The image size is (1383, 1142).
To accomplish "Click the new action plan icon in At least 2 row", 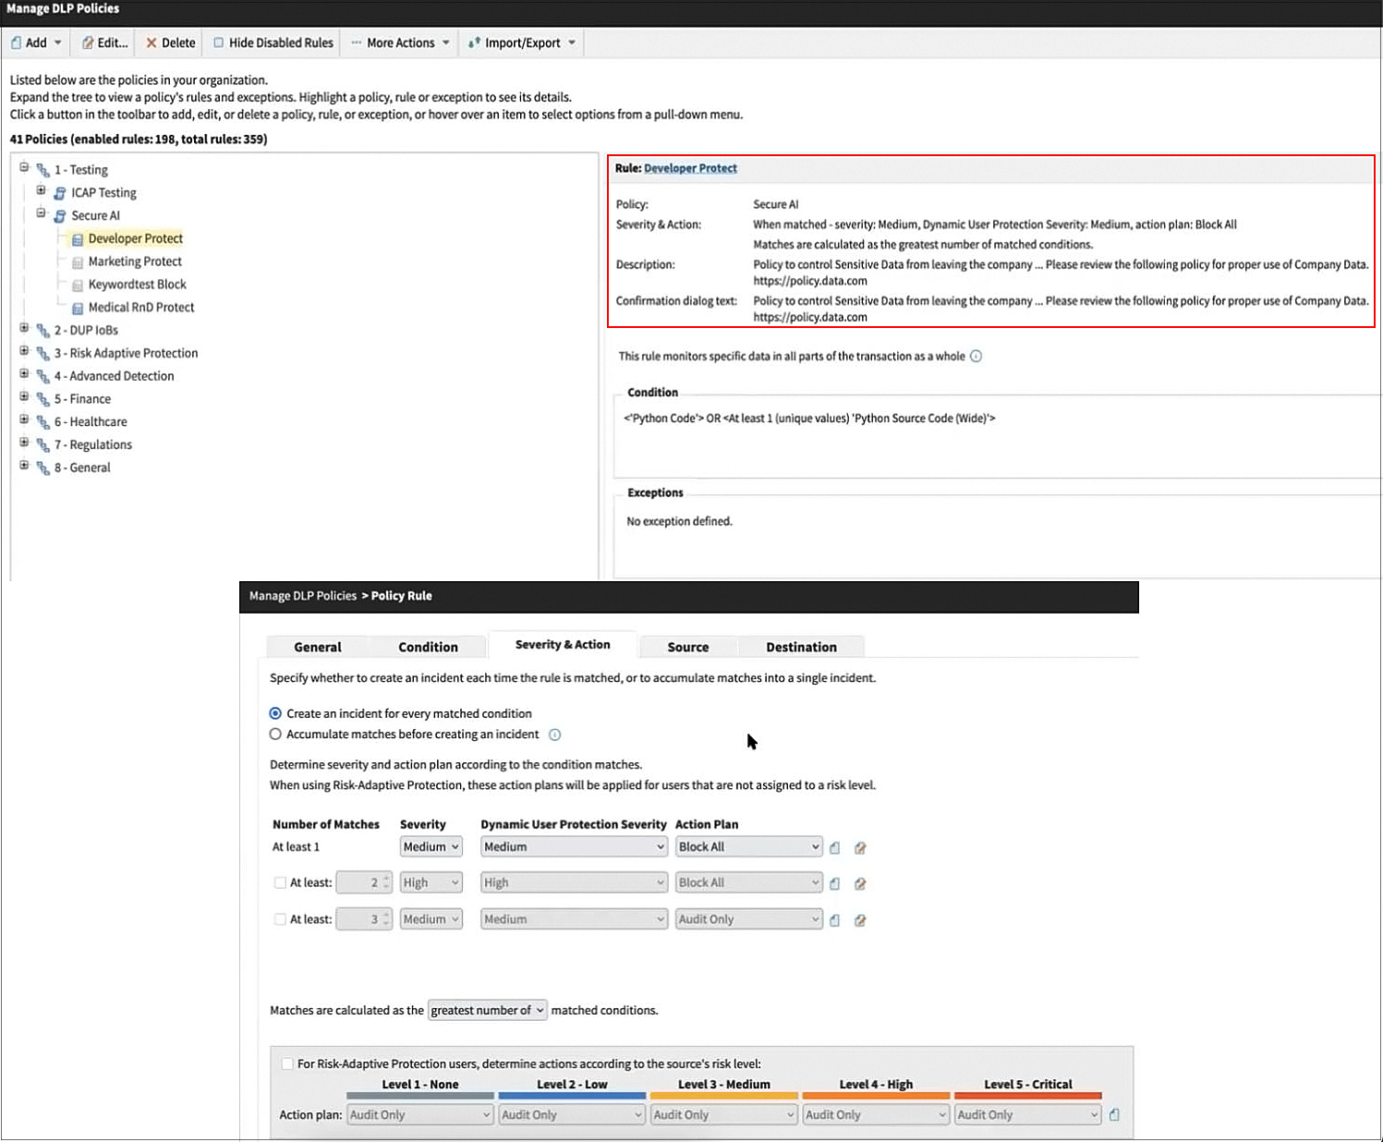I will coord(835,883).
